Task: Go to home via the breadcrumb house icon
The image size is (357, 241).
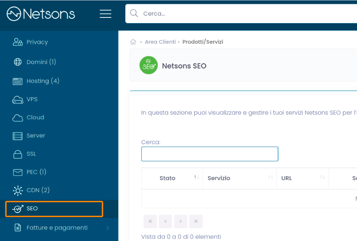Action: click(x=133, y=42)
